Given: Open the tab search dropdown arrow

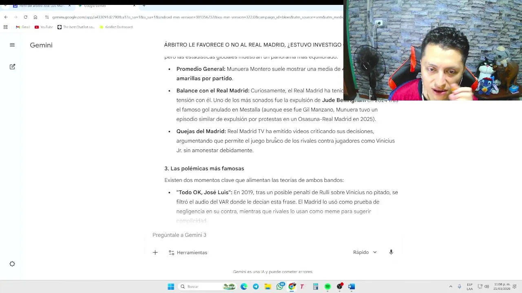Looking at the screenshot, I should point(5,6).
